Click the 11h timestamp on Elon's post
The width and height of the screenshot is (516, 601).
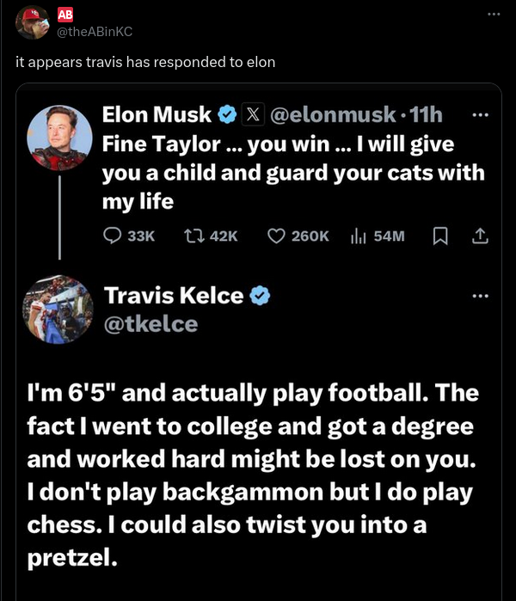tap(427, 114)
